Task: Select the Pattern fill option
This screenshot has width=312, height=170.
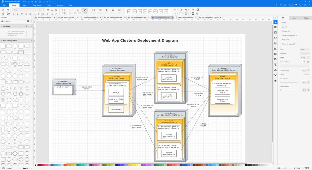Action: pyautogui.click(x=285, y=40)
